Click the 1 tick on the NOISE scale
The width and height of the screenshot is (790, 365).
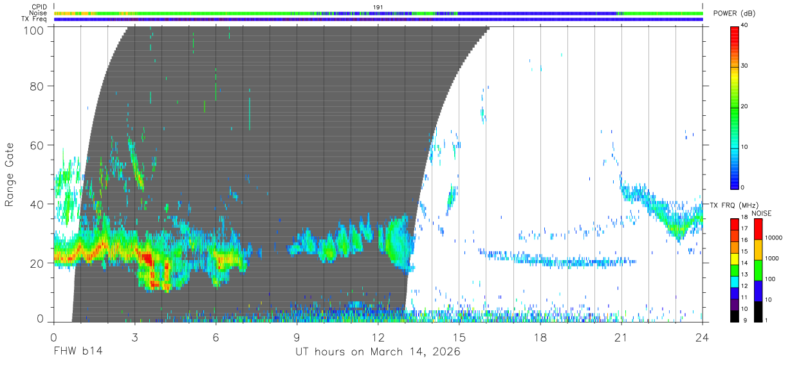(766, 321)
